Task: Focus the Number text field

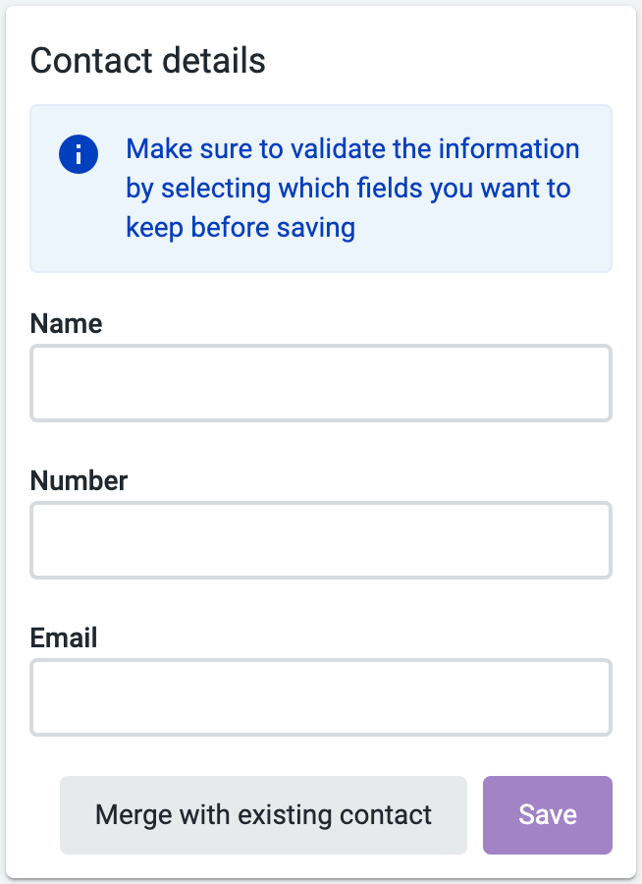Action: tap(321, 540)
